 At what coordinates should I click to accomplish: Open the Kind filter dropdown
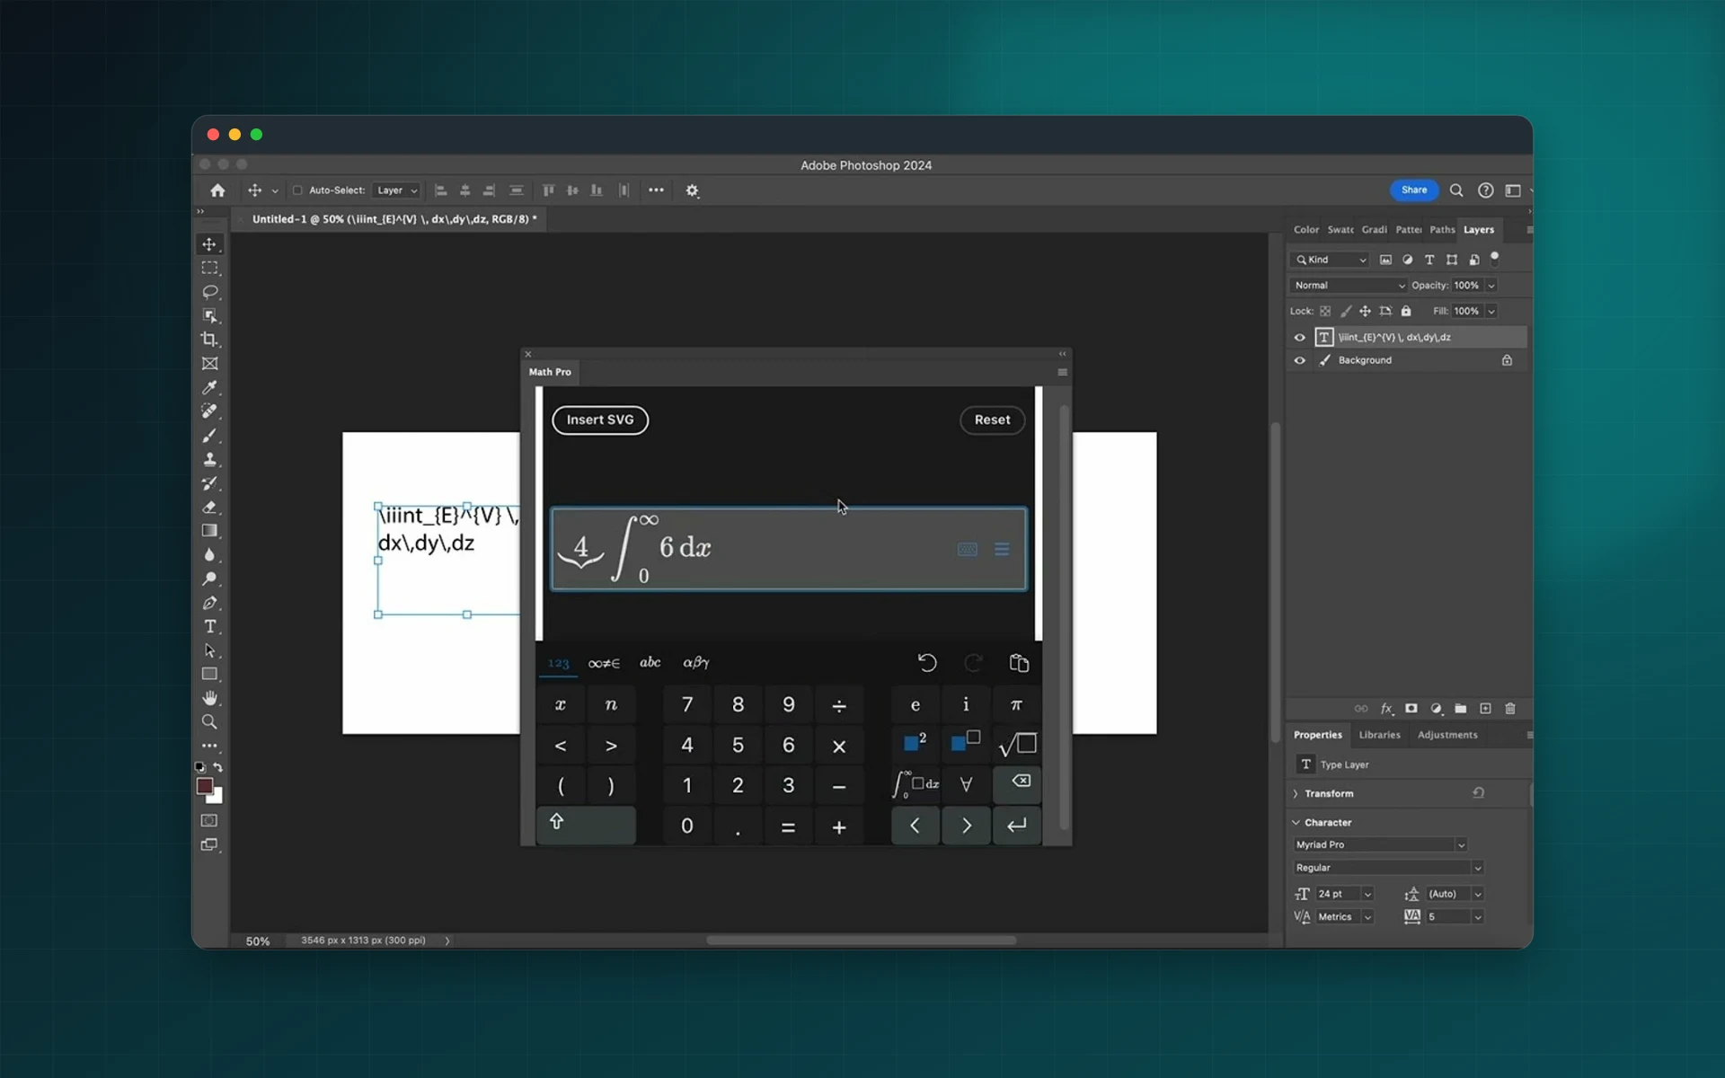(x=1330, y=260)
